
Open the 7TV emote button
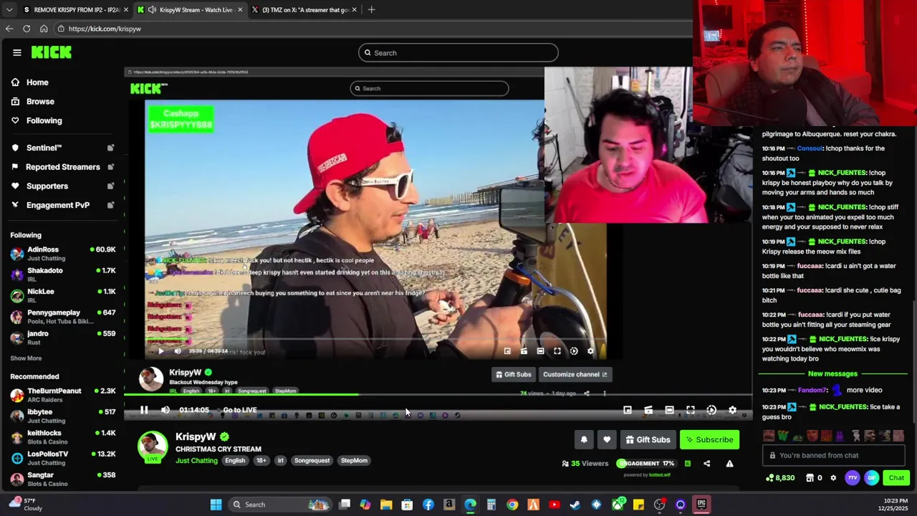853,478
